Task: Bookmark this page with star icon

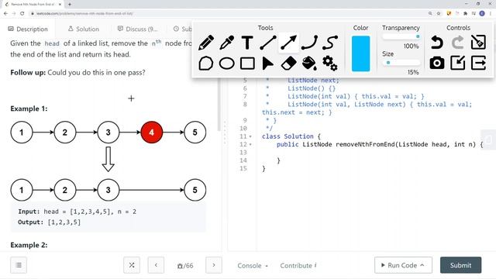Action: point(439,14)
